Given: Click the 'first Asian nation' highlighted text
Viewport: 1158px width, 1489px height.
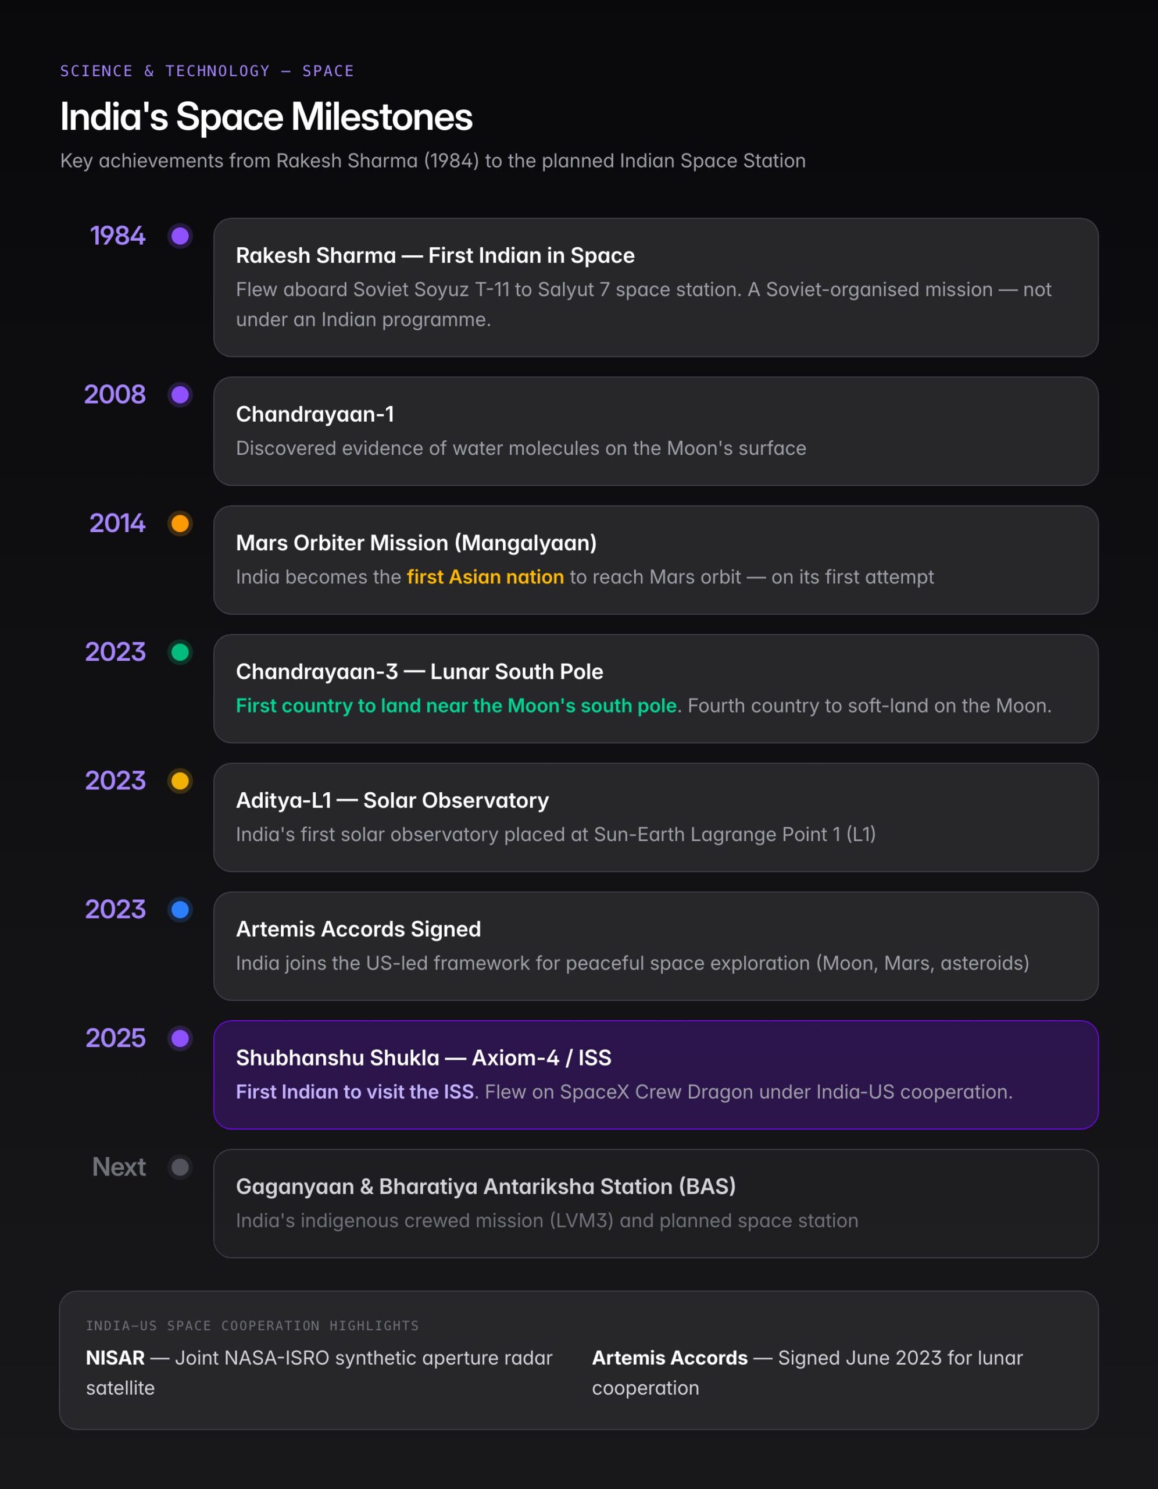Looking at the screenshot, I should click(485, 577).
